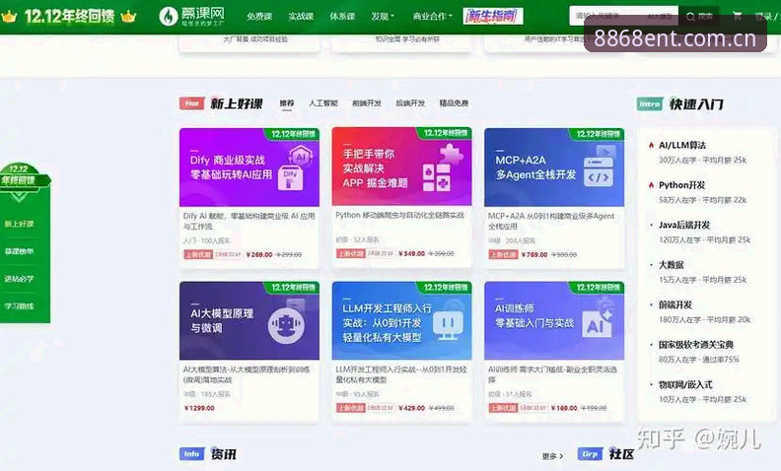The image size is (781, 471).
Task: Go to 体系课 in navigation
Action: (x=342, y=17)
